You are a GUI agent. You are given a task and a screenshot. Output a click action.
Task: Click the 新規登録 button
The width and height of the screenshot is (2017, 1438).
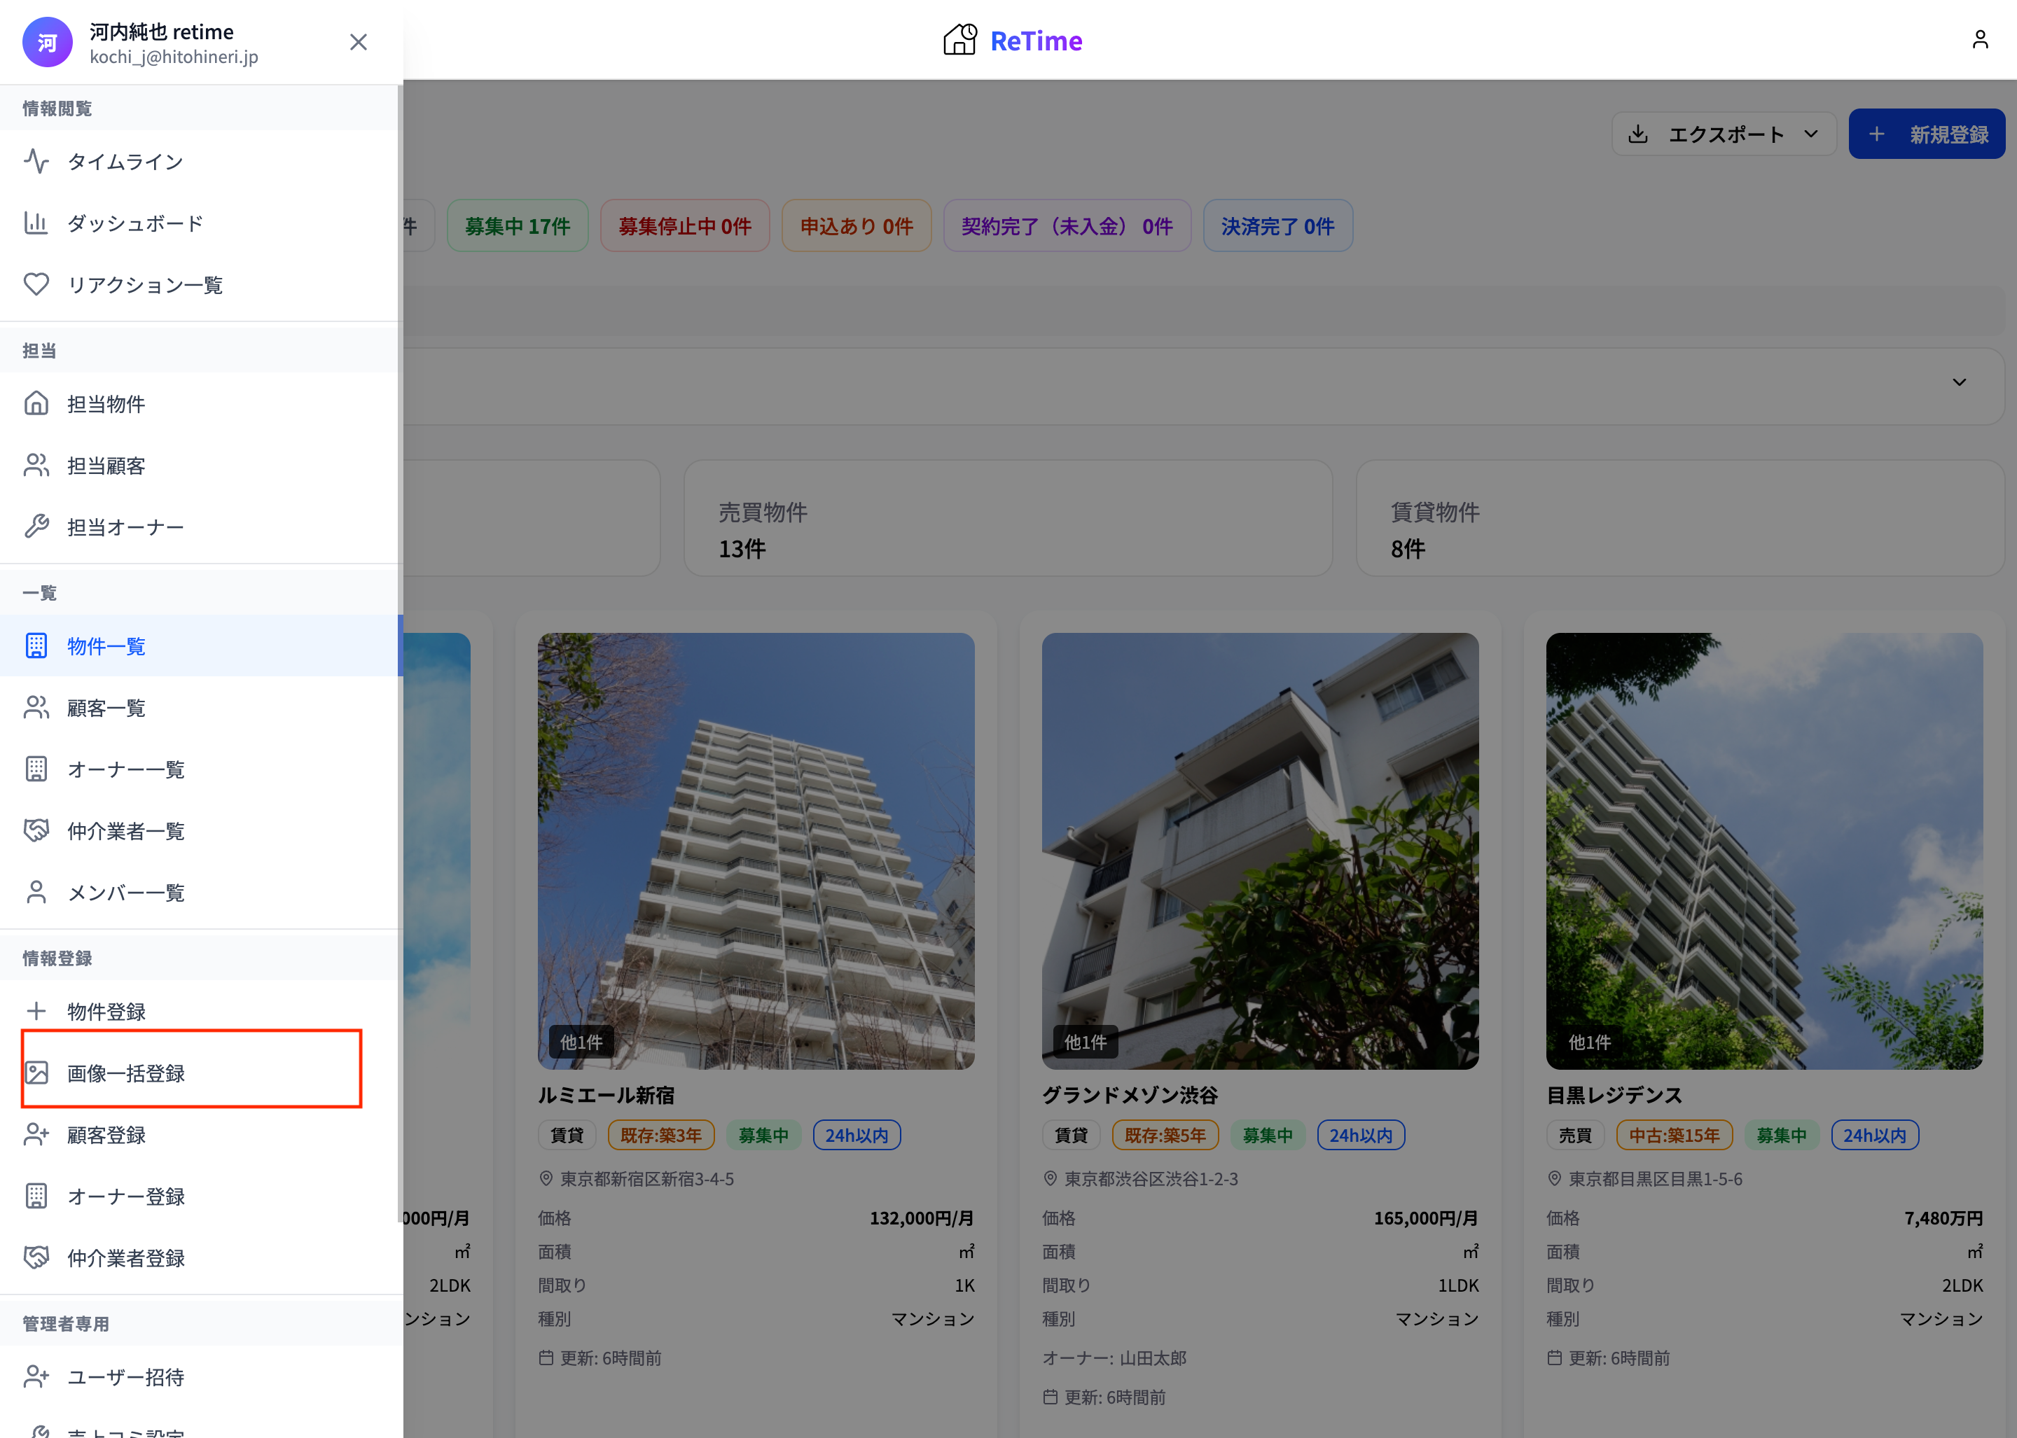click(x=1927, y=134)
